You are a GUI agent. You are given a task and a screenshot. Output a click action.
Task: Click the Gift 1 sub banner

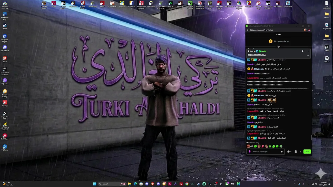279,41
